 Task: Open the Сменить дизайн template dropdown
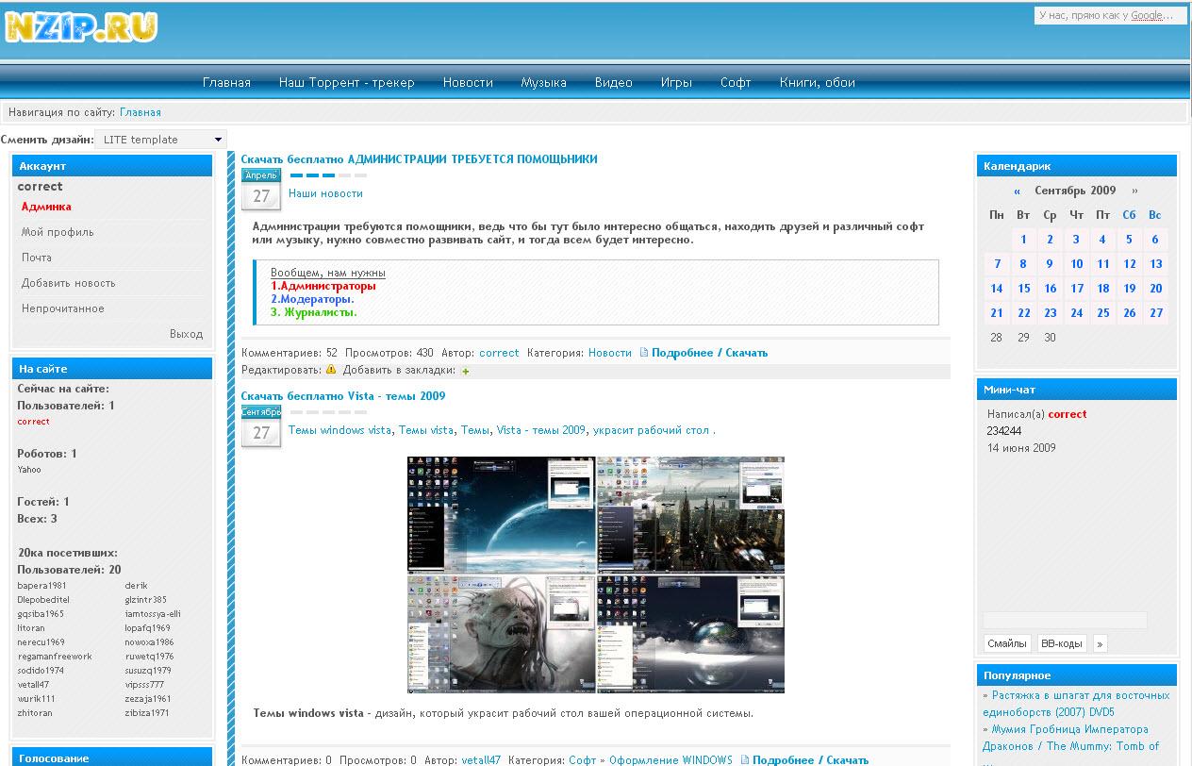pos(160,140)
